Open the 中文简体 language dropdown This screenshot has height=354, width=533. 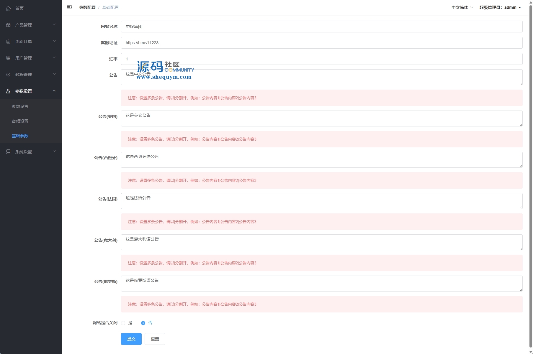(462, 7)
